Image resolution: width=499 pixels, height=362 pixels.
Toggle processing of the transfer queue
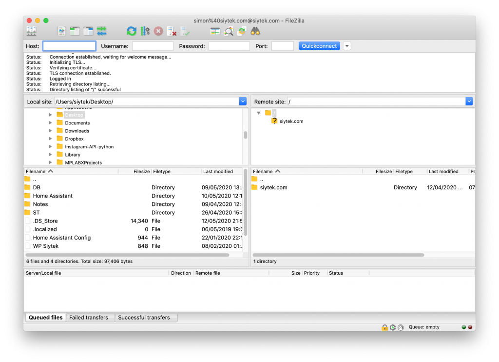(x=145, y=31)
